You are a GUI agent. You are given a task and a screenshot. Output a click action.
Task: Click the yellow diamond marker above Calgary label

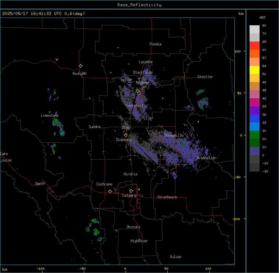tap(131, 191)
